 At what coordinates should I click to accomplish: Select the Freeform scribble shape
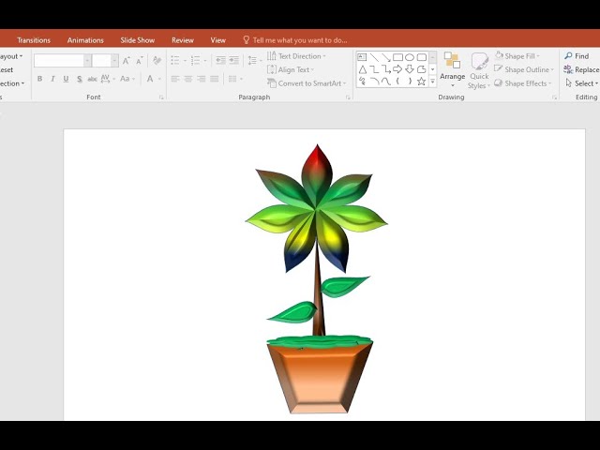[363, 82]
